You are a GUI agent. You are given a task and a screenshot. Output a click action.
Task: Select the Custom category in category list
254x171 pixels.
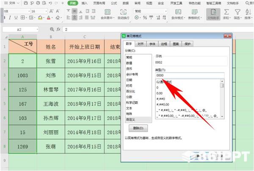tap(138, 120)
